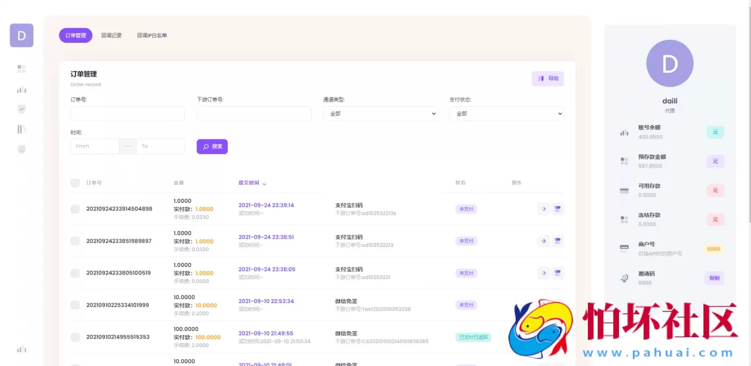Click the teal 元 badge beside 账号余额
Screen dimensions: 751x366
[715, 132]
